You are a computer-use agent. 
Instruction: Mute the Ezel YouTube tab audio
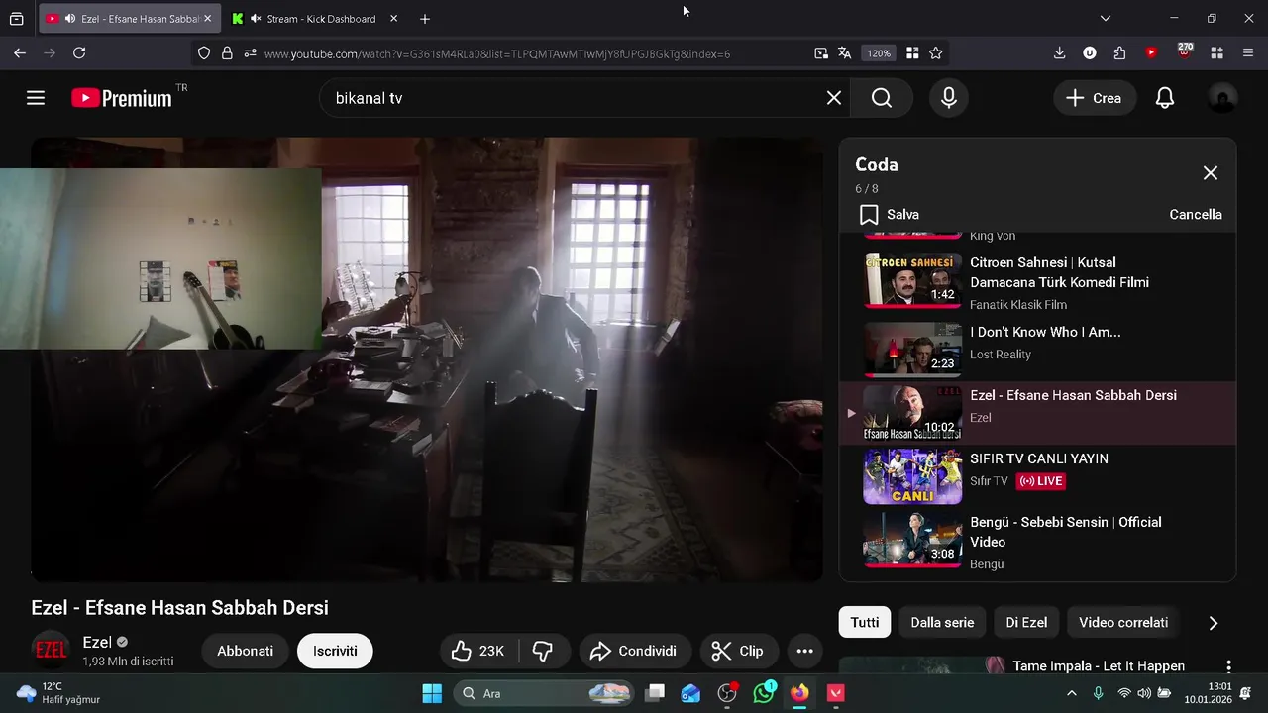coord(70,19)
